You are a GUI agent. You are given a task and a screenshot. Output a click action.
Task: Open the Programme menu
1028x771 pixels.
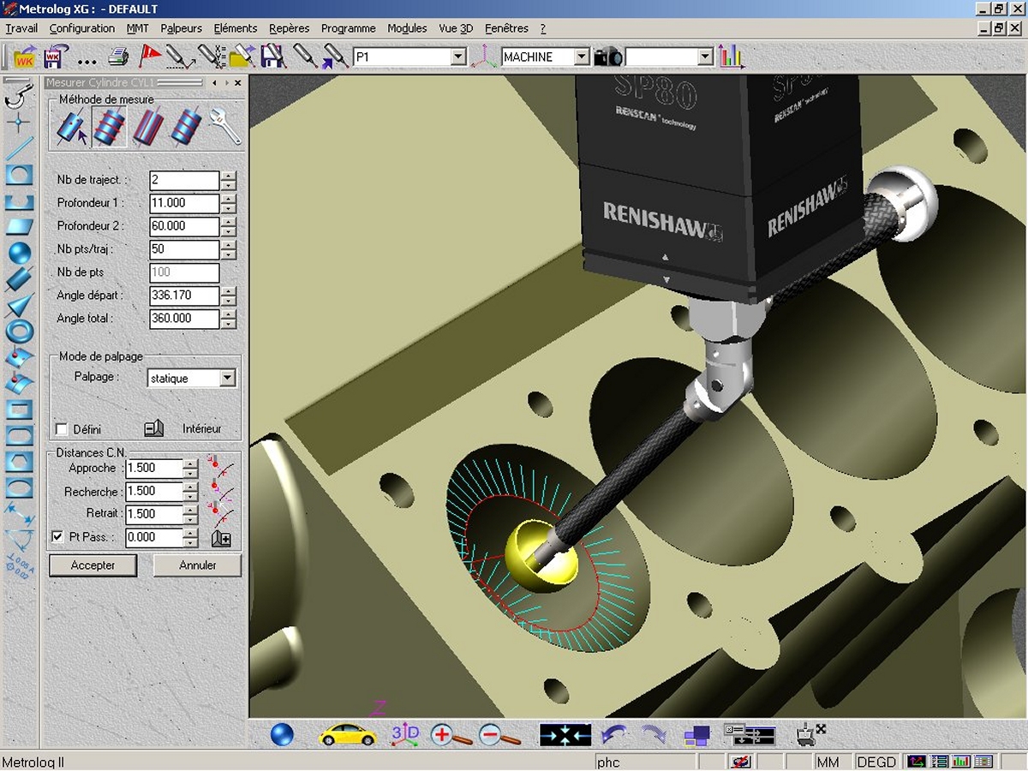pos(348,28)
